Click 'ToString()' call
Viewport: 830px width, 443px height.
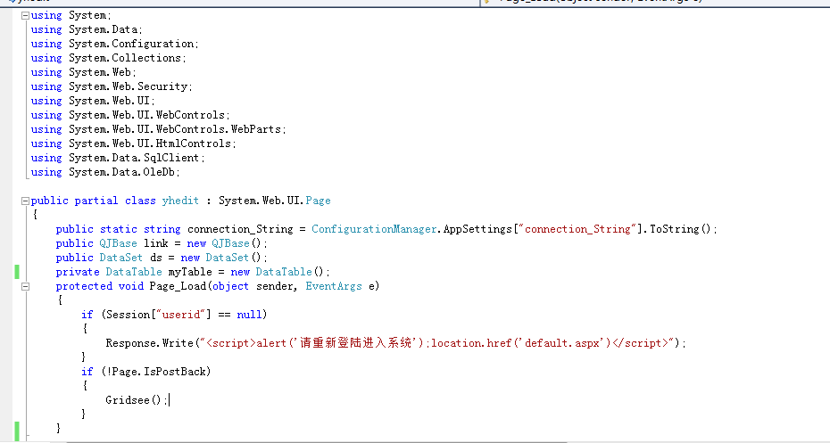(680, 229)
